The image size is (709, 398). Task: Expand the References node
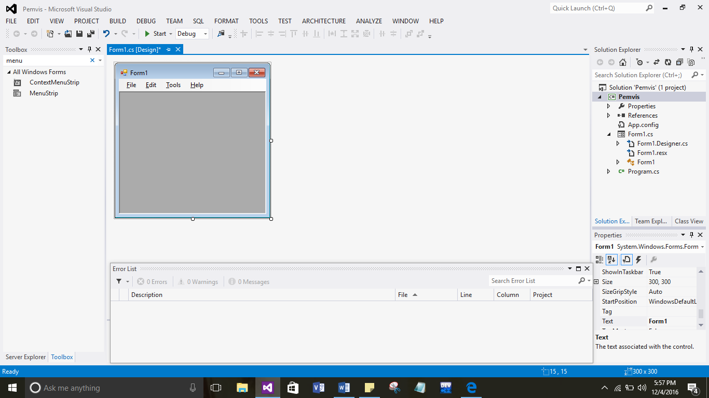[609, 116]
